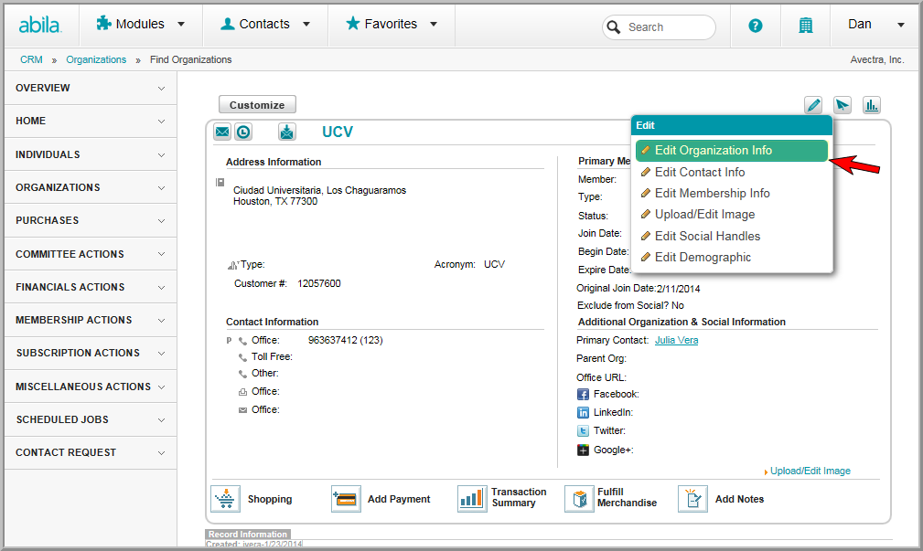Open the Contacts menu

coord(265,24)
